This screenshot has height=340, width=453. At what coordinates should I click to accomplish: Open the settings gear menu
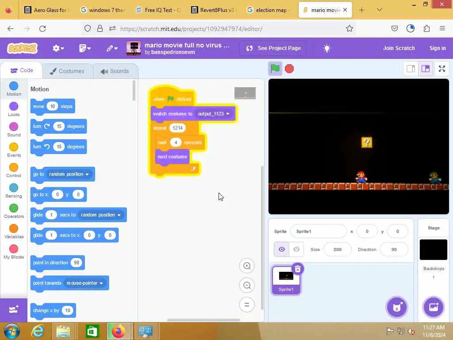58,48
